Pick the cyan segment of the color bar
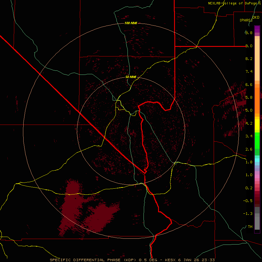Screen dimensions: 262x262 pyautogui.click(x=257, y=160)
